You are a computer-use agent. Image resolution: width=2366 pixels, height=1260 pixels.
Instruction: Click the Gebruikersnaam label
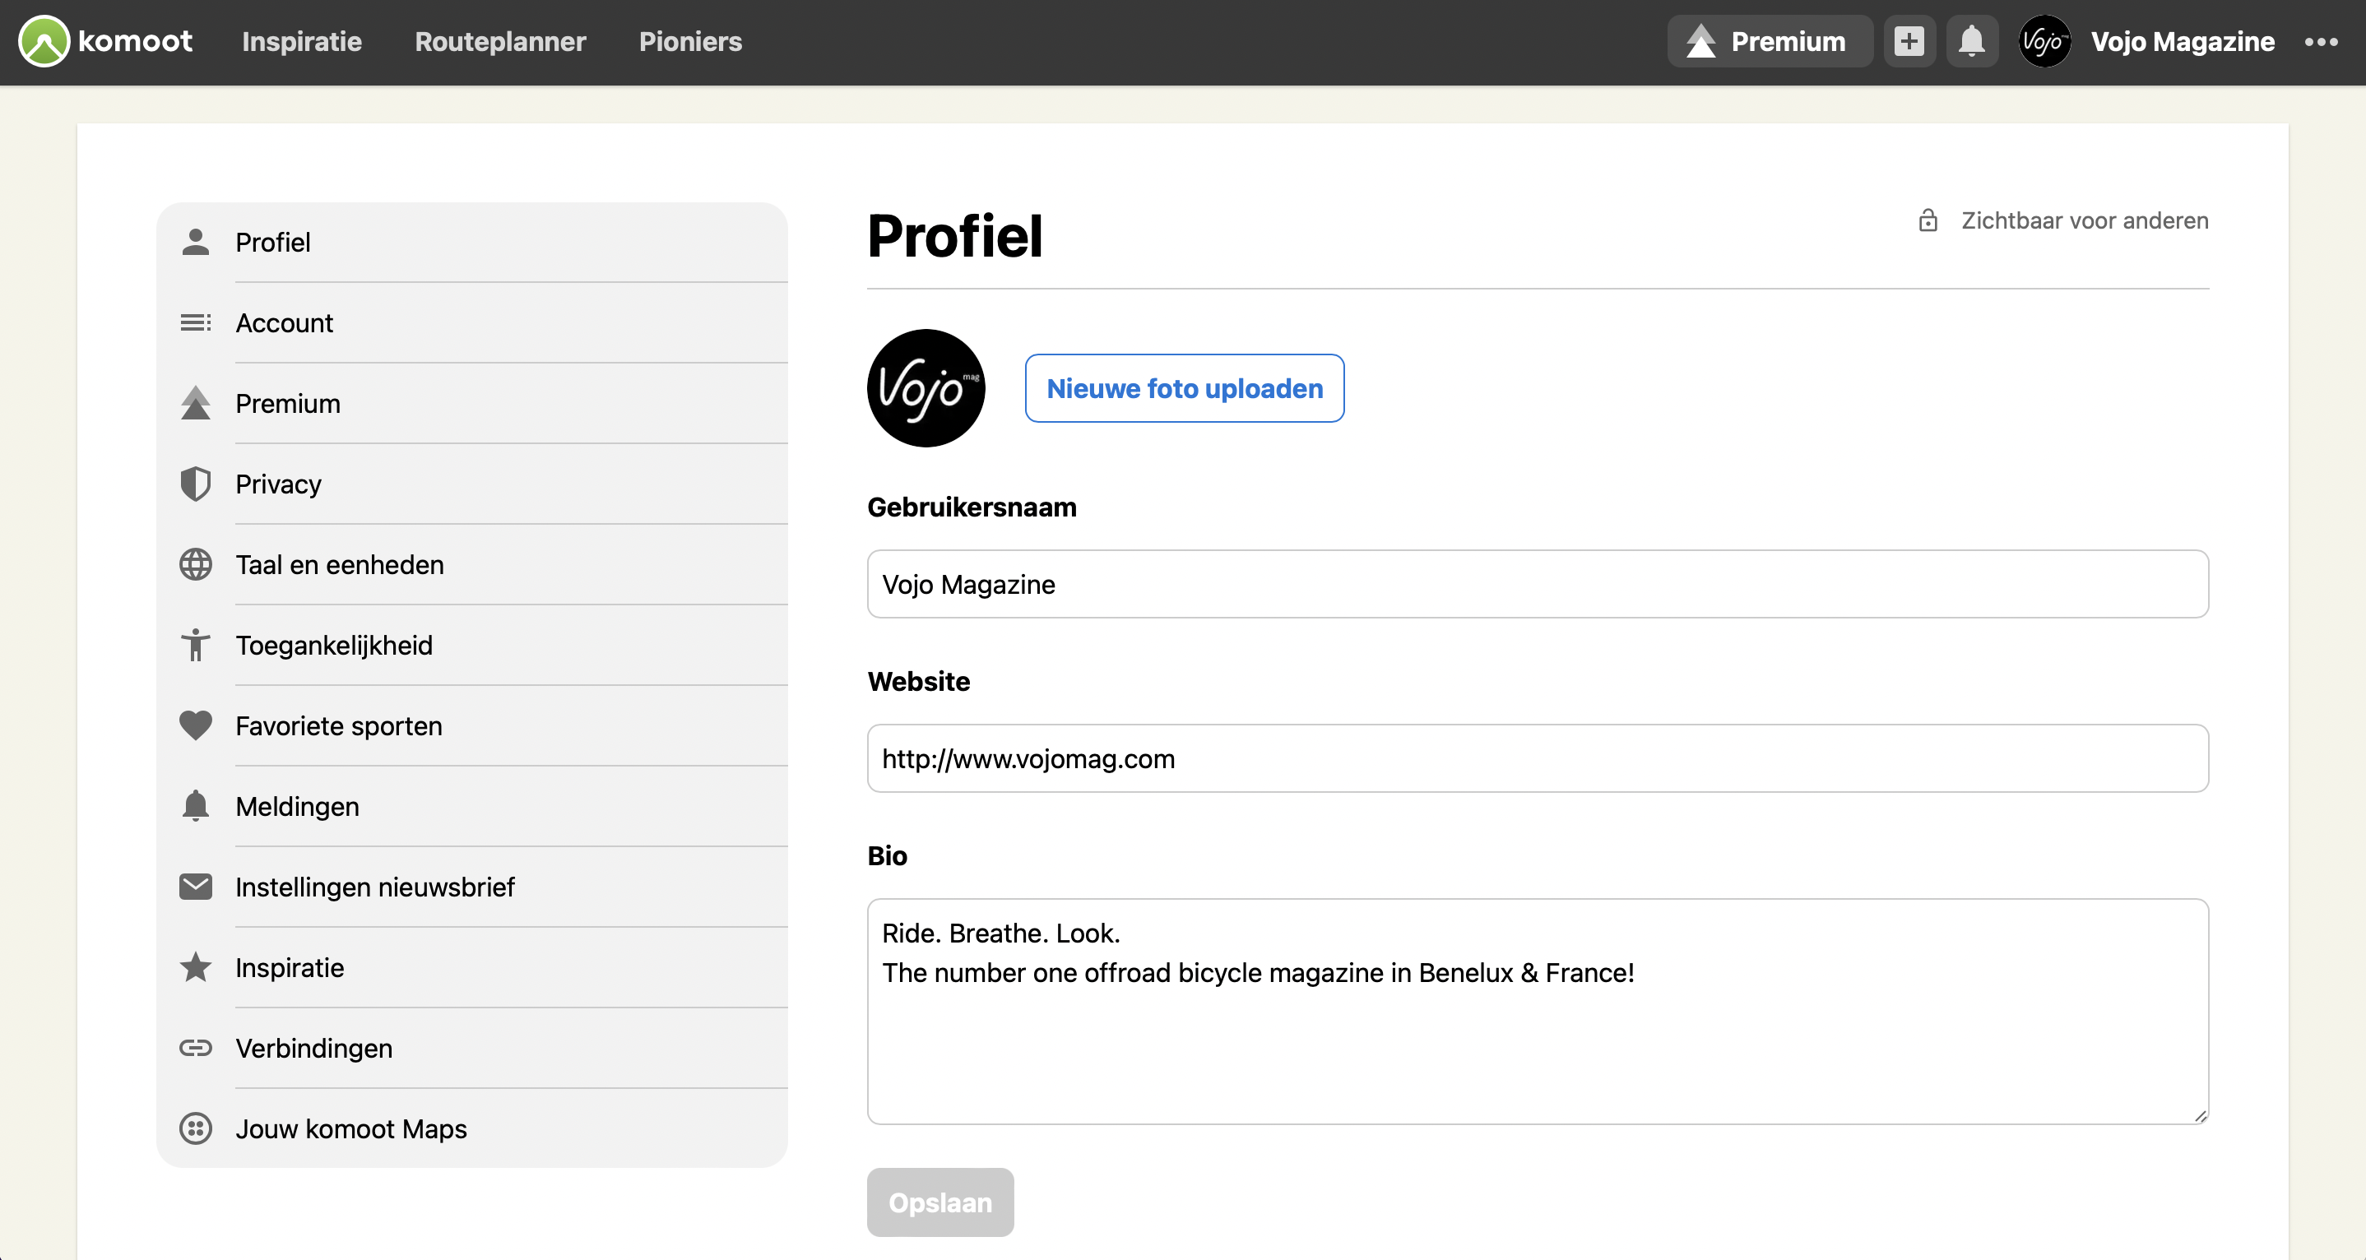click(972, 507)
